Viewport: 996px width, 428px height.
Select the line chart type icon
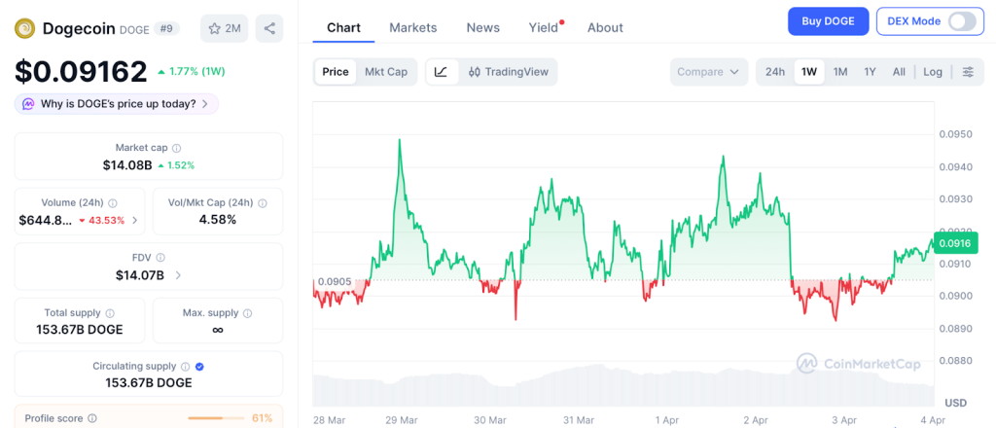(x=441, y=72)
